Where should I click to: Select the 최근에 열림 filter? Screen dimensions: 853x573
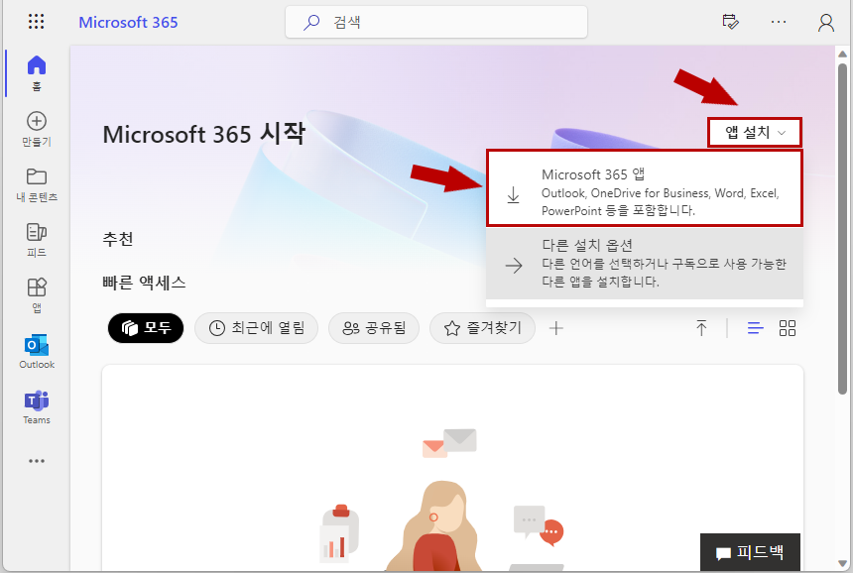[256, 328]
